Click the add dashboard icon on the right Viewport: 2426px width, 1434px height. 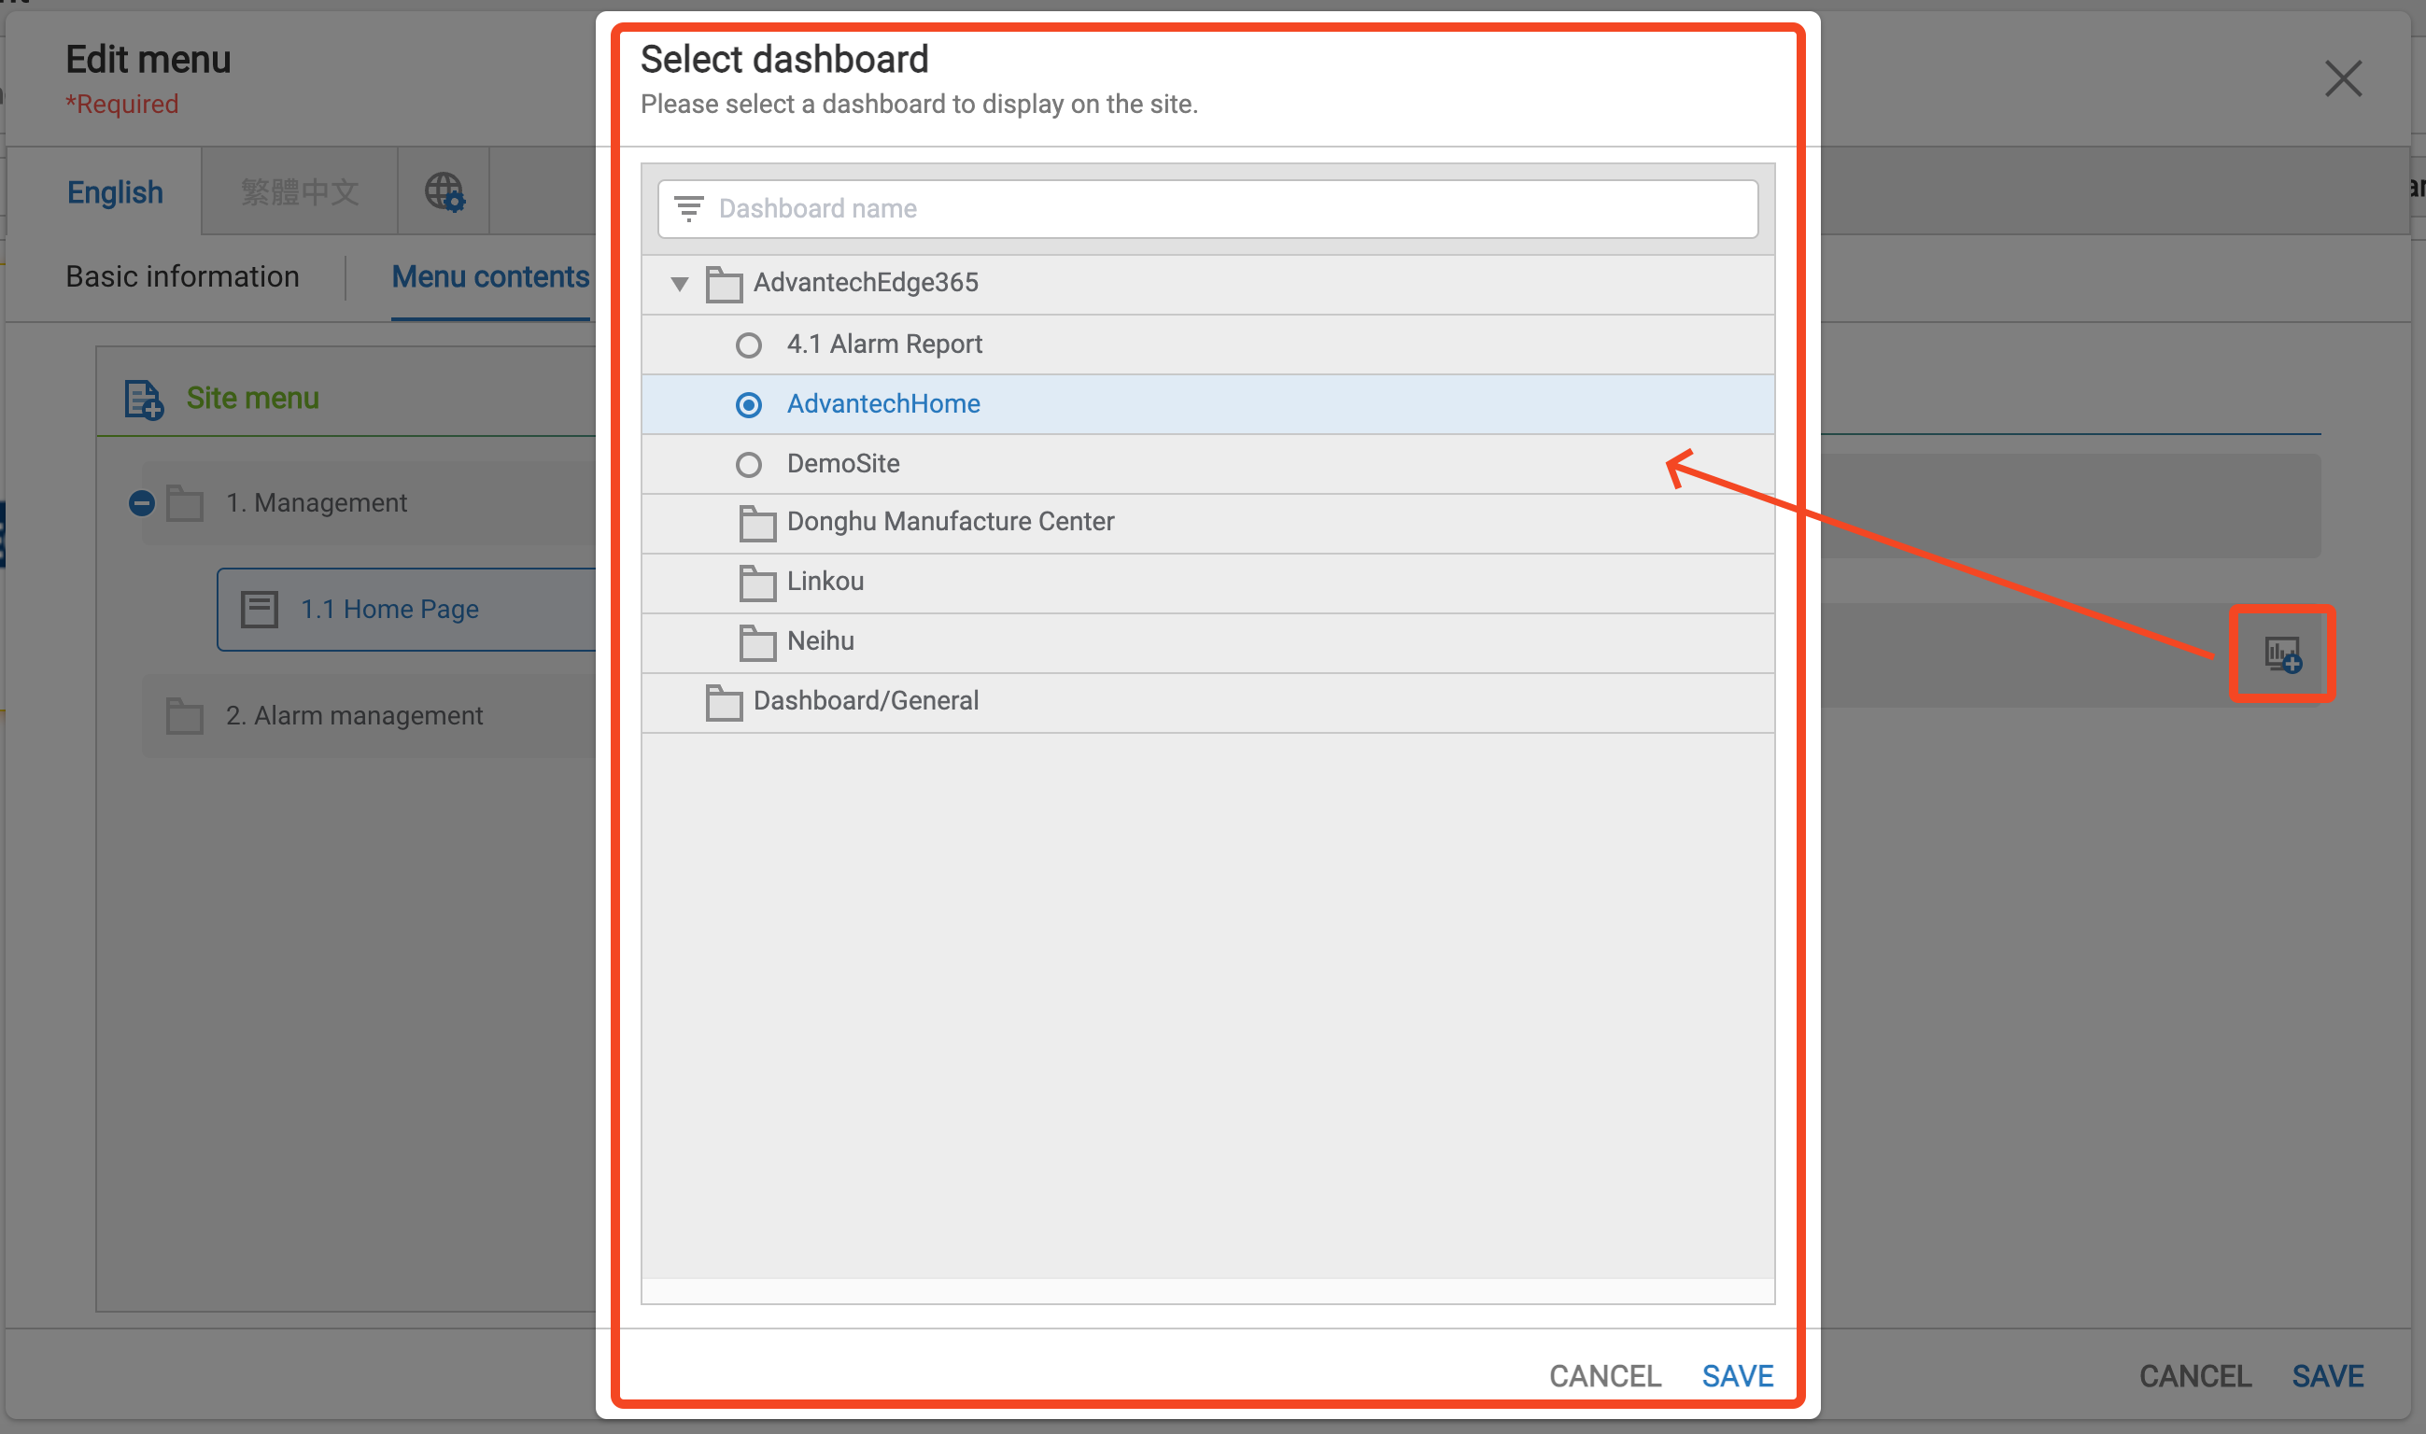(x=2282, y=655)
